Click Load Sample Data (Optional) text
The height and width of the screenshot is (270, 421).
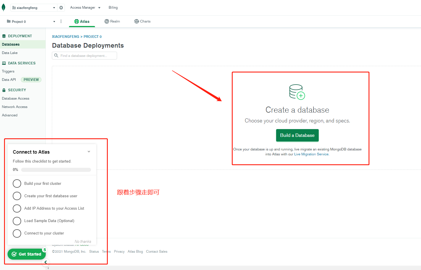click(49, 221)
